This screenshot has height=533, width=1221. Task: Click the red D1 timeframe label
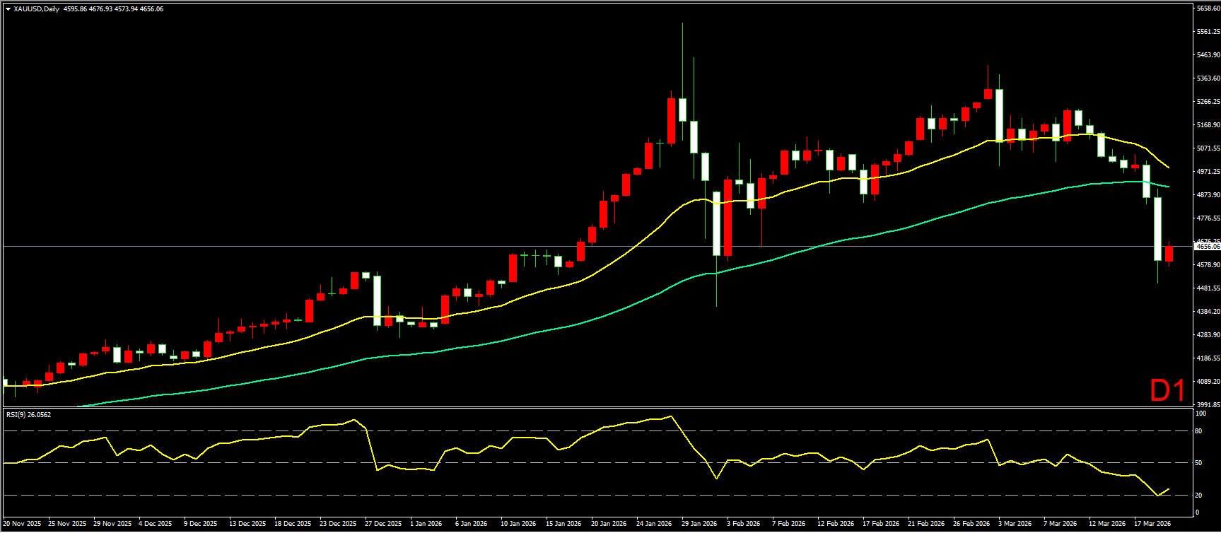[x=1167, y=391]
